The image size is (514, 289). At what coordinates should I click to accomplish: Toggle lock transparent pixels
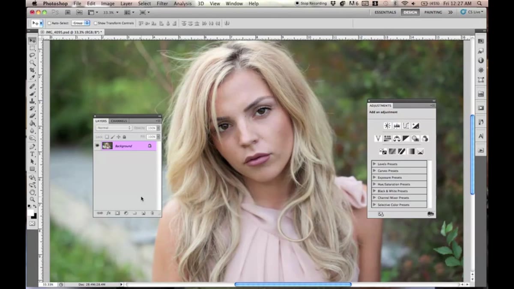click(x=107, y=137)
